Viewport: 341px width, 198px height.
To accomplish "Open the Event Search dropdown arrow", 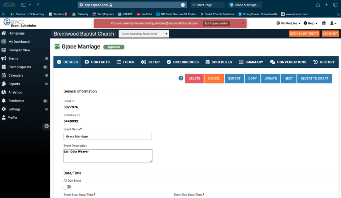I will [166, 34].
